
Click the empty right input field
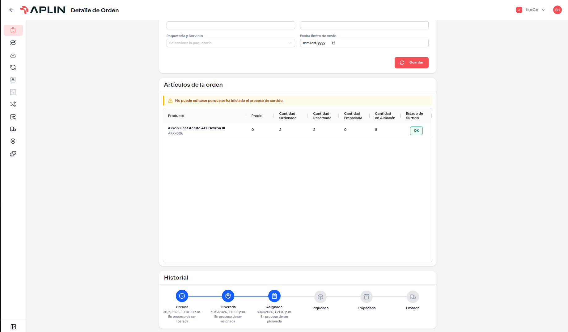pos(364,25)
